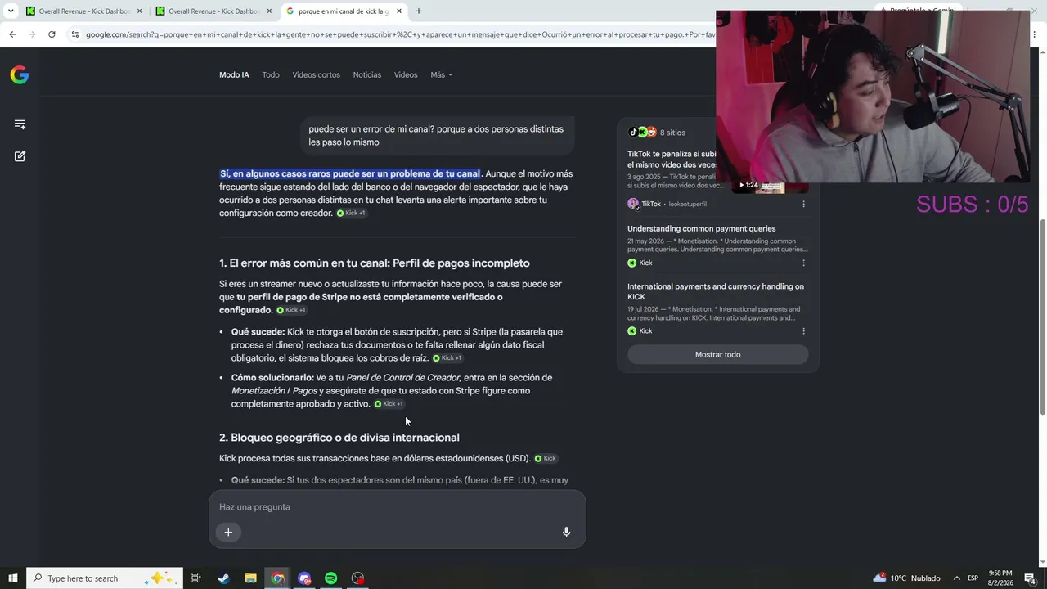
Task: Open File Explorer from the taskbar
Action: pos(250,578)
